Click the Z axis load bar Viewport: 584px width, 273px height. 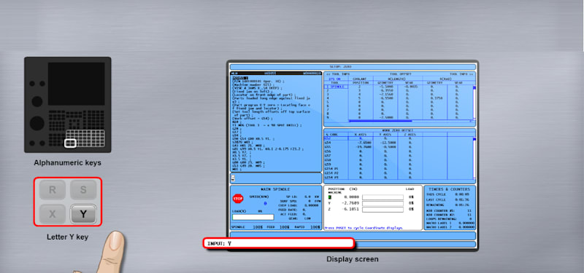pyautogui.click(x=383, y=210)
